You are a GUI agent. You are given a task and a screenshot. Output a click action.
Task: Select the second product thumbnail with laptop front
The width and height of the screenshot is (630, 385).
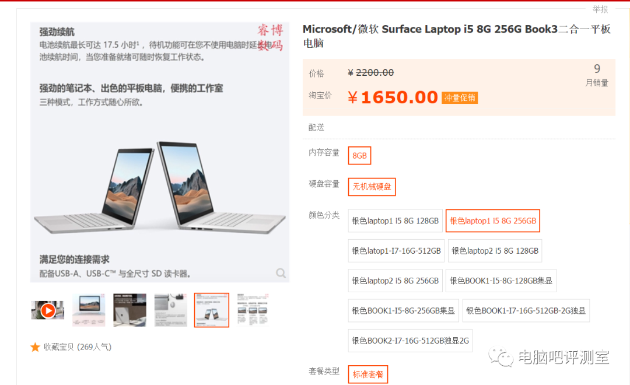[x=89, y=310]
